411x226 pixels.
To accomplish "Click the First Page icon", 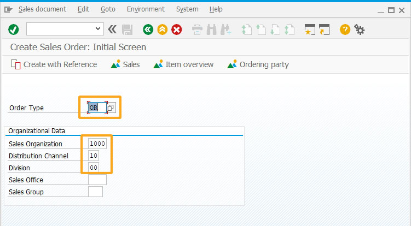I will 246,29.
